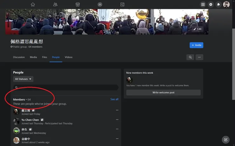Screen dimensions: 235x146
Task: Click the blue Invite button
Action: (x=196, y=45)
